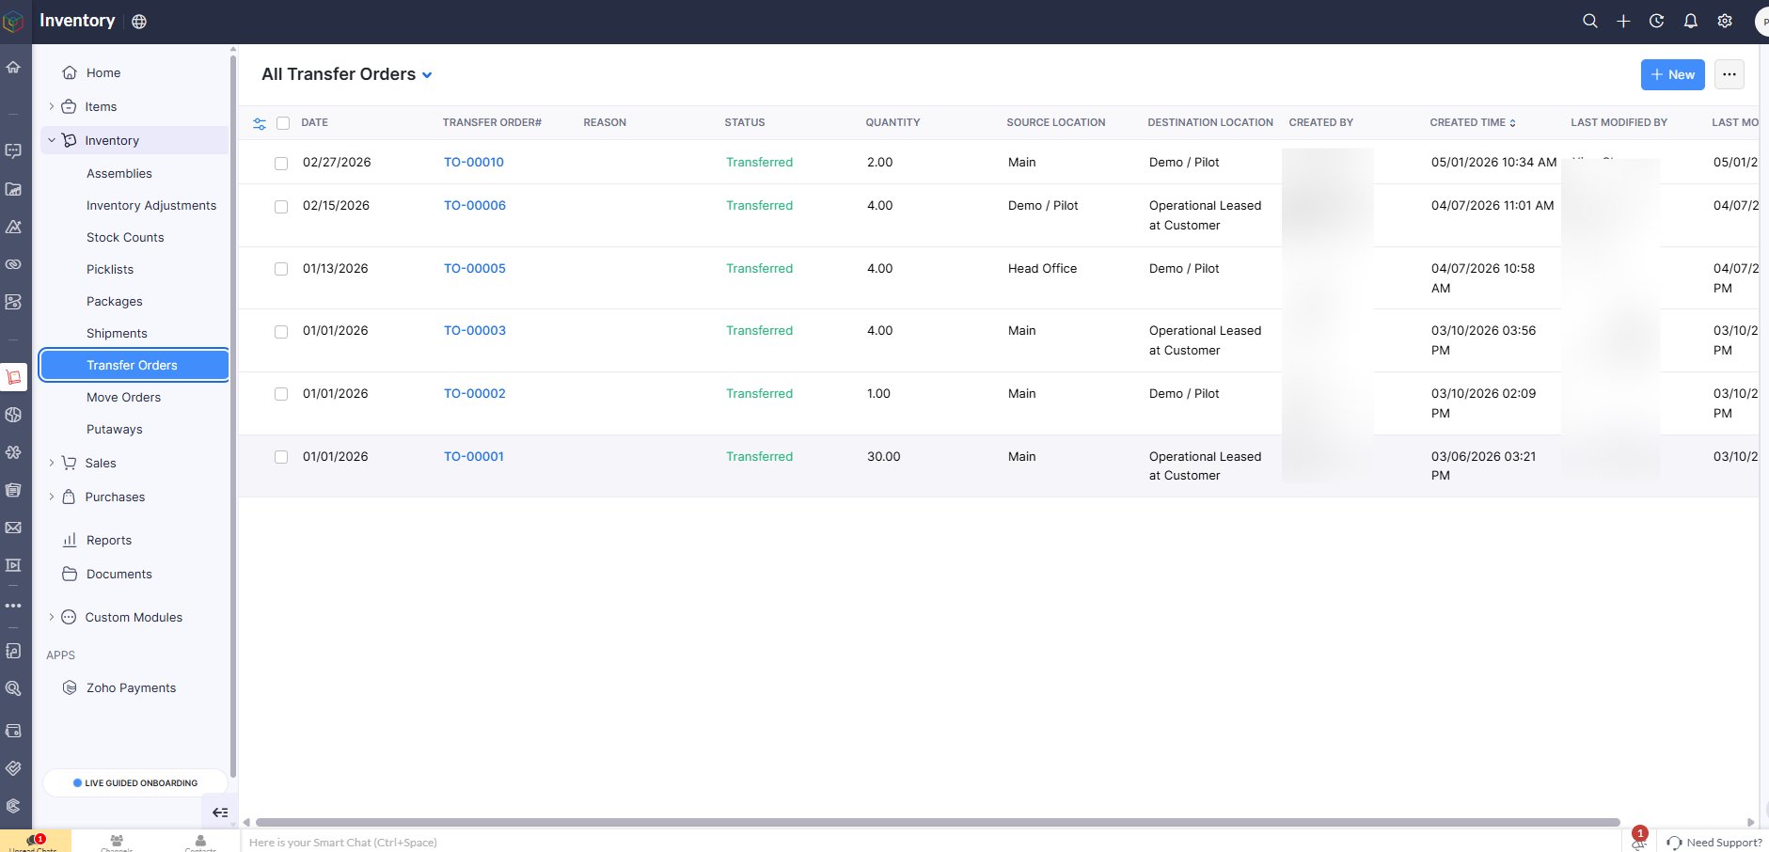Click the home icon in left app rail

coord(13,68)
